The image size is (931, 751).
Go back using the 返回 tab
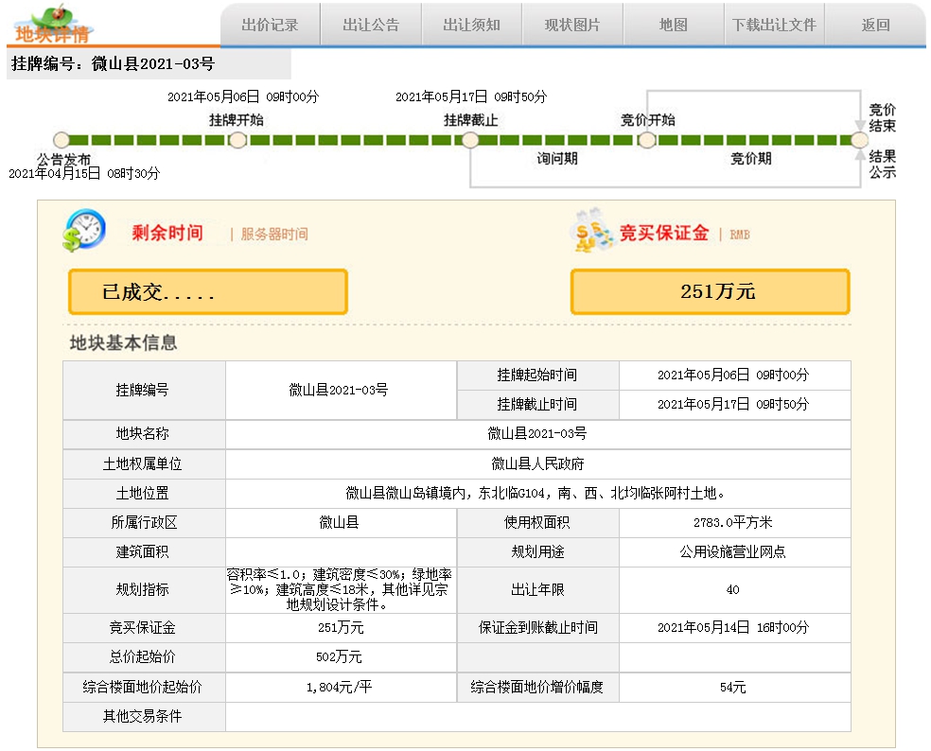tap(876, 25)
